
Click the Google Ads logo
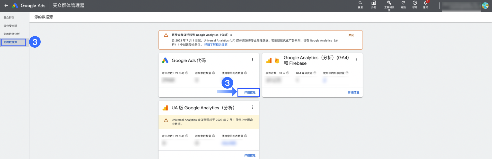tap(29, 5)
